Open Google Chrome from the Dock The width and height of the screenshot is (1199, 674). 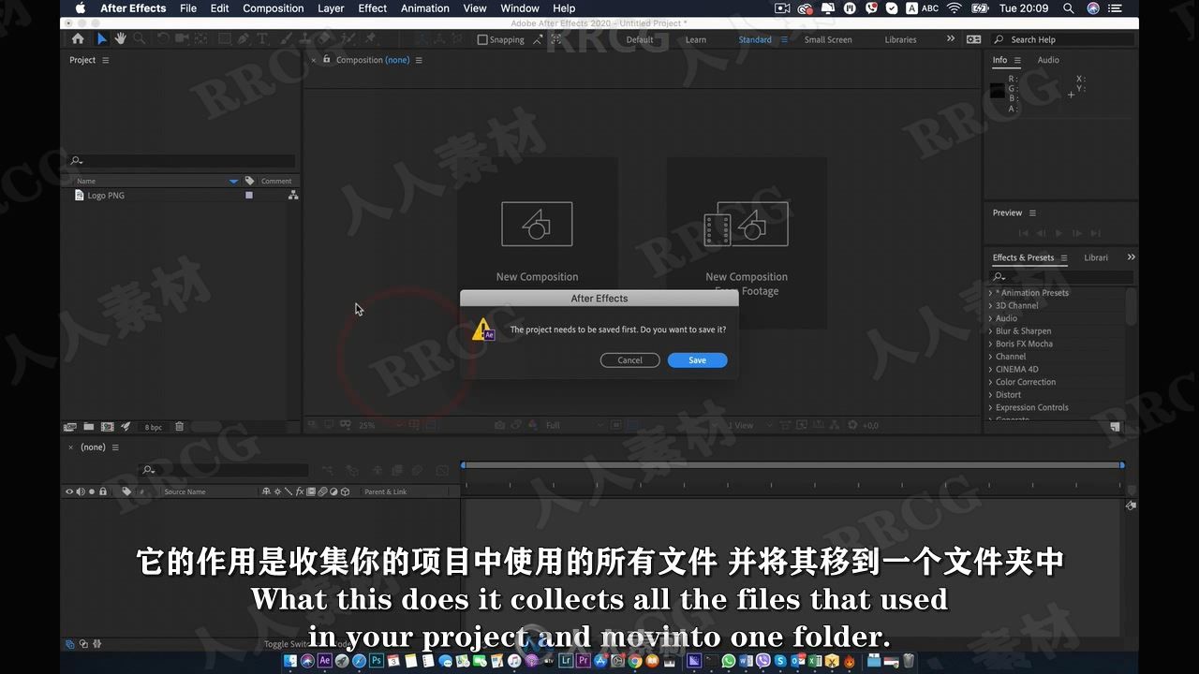pos(635,661)
